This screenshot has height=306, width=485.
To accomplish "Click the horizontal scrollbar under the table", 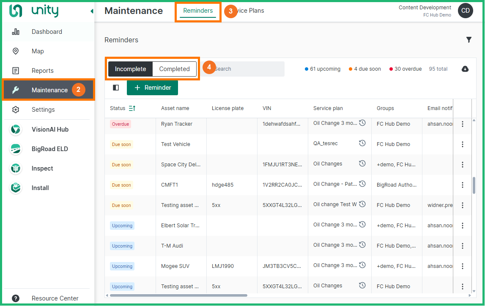I will 178,295.
